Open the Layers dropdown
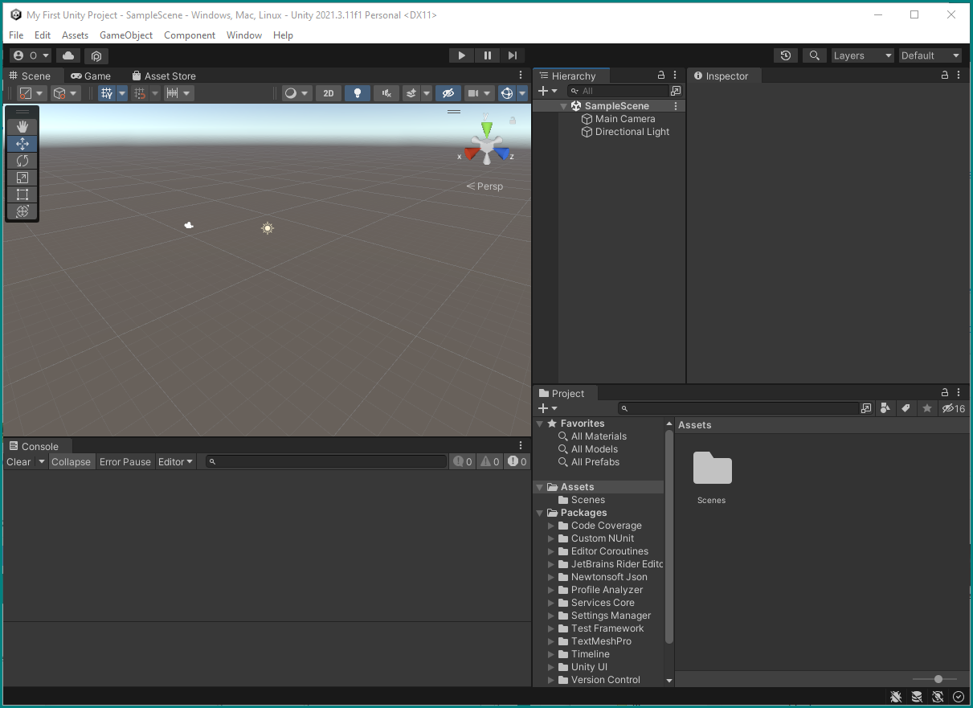 (x=863, y=55)
